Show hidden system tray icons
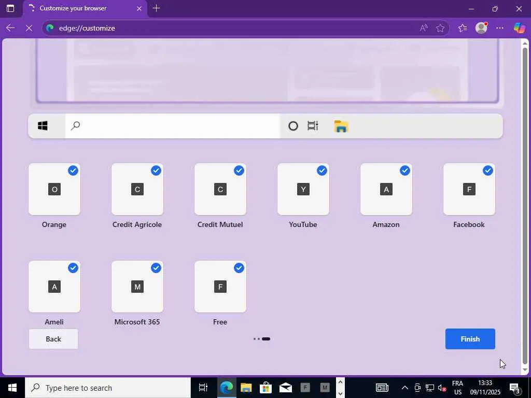This screenshot has width=531, height=398. click(x=404, y=388)
